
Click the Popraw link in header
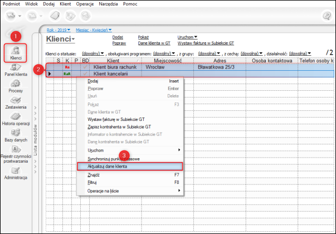point(119,43)
